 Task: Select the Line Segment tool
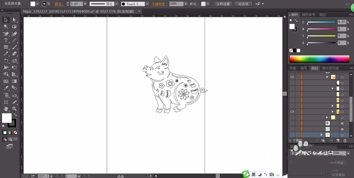pos(15,41)
